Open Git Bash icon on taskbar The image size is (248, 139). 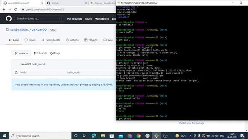(156, 136)
